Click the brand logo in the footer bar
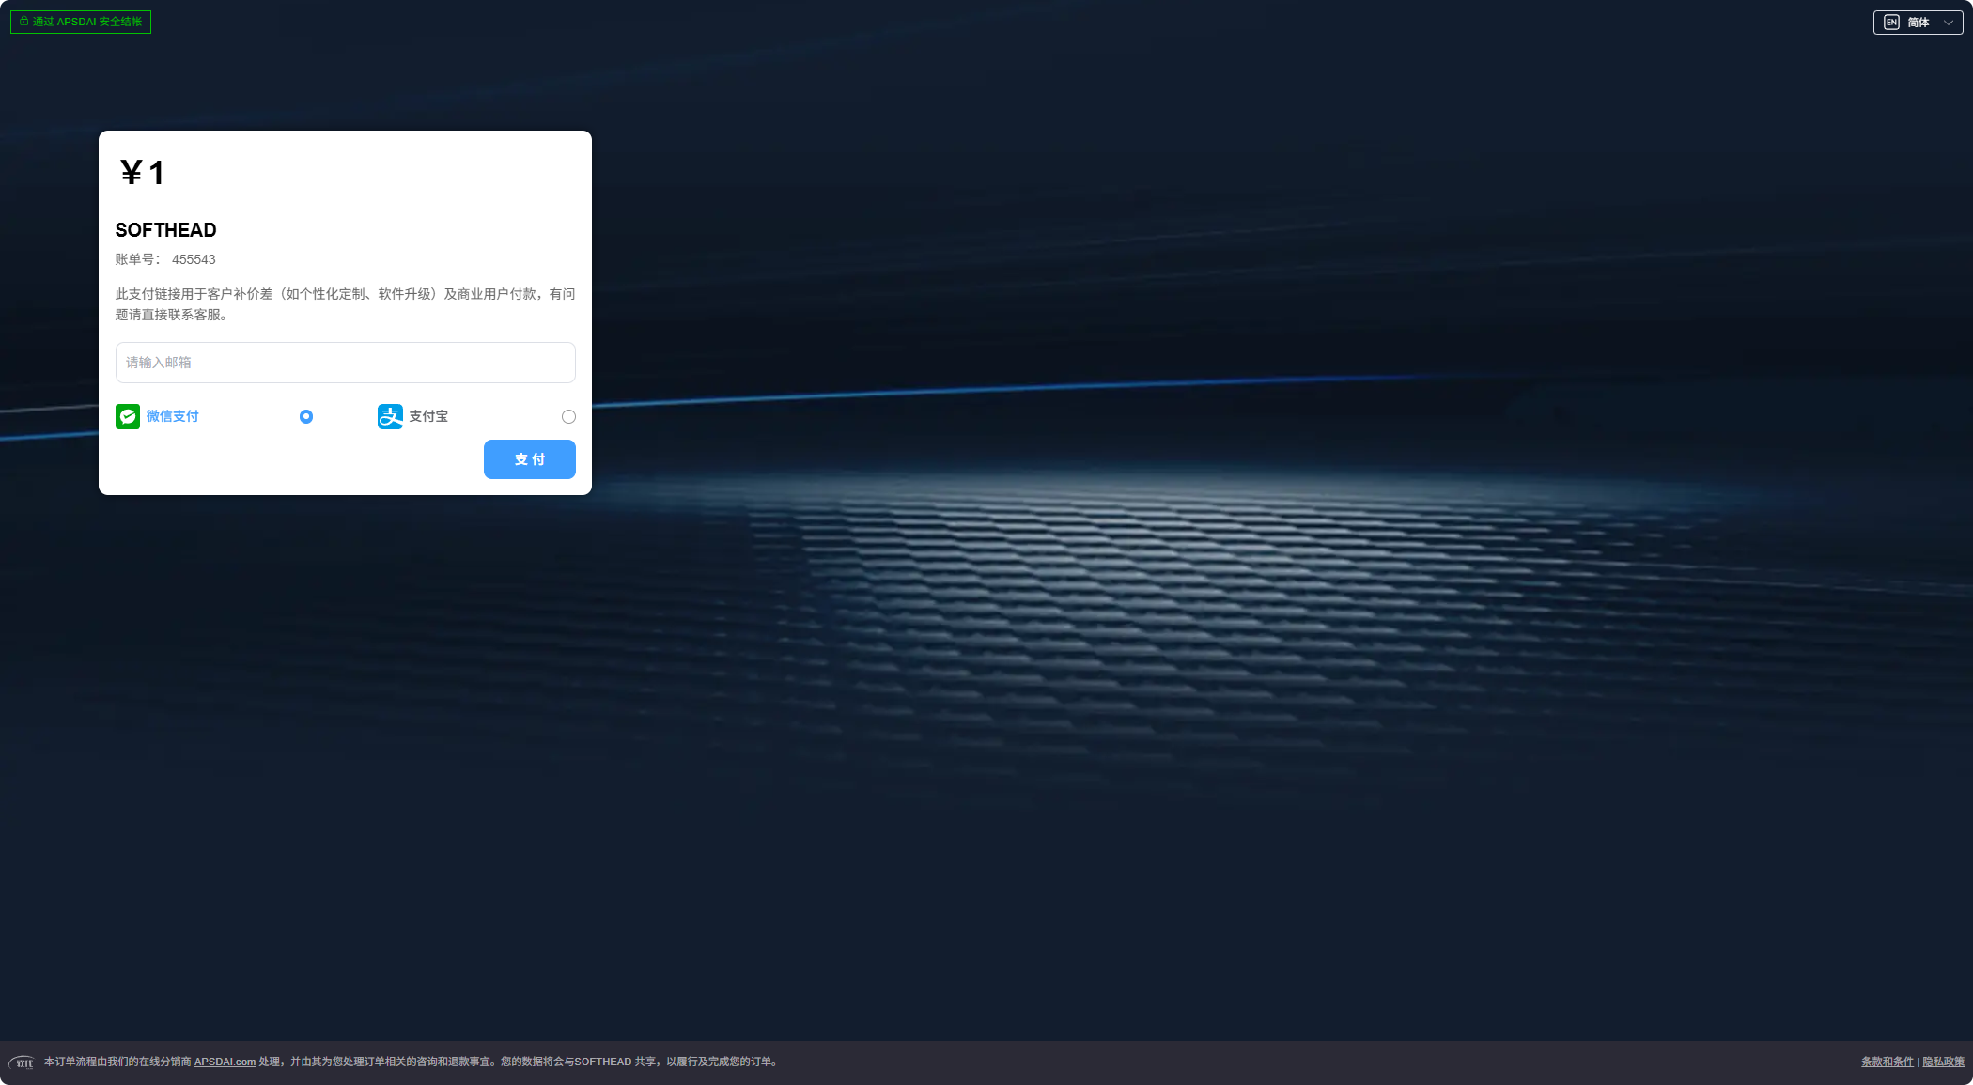Screen dimensions: 1973x1085 (x=22, y=1062)
